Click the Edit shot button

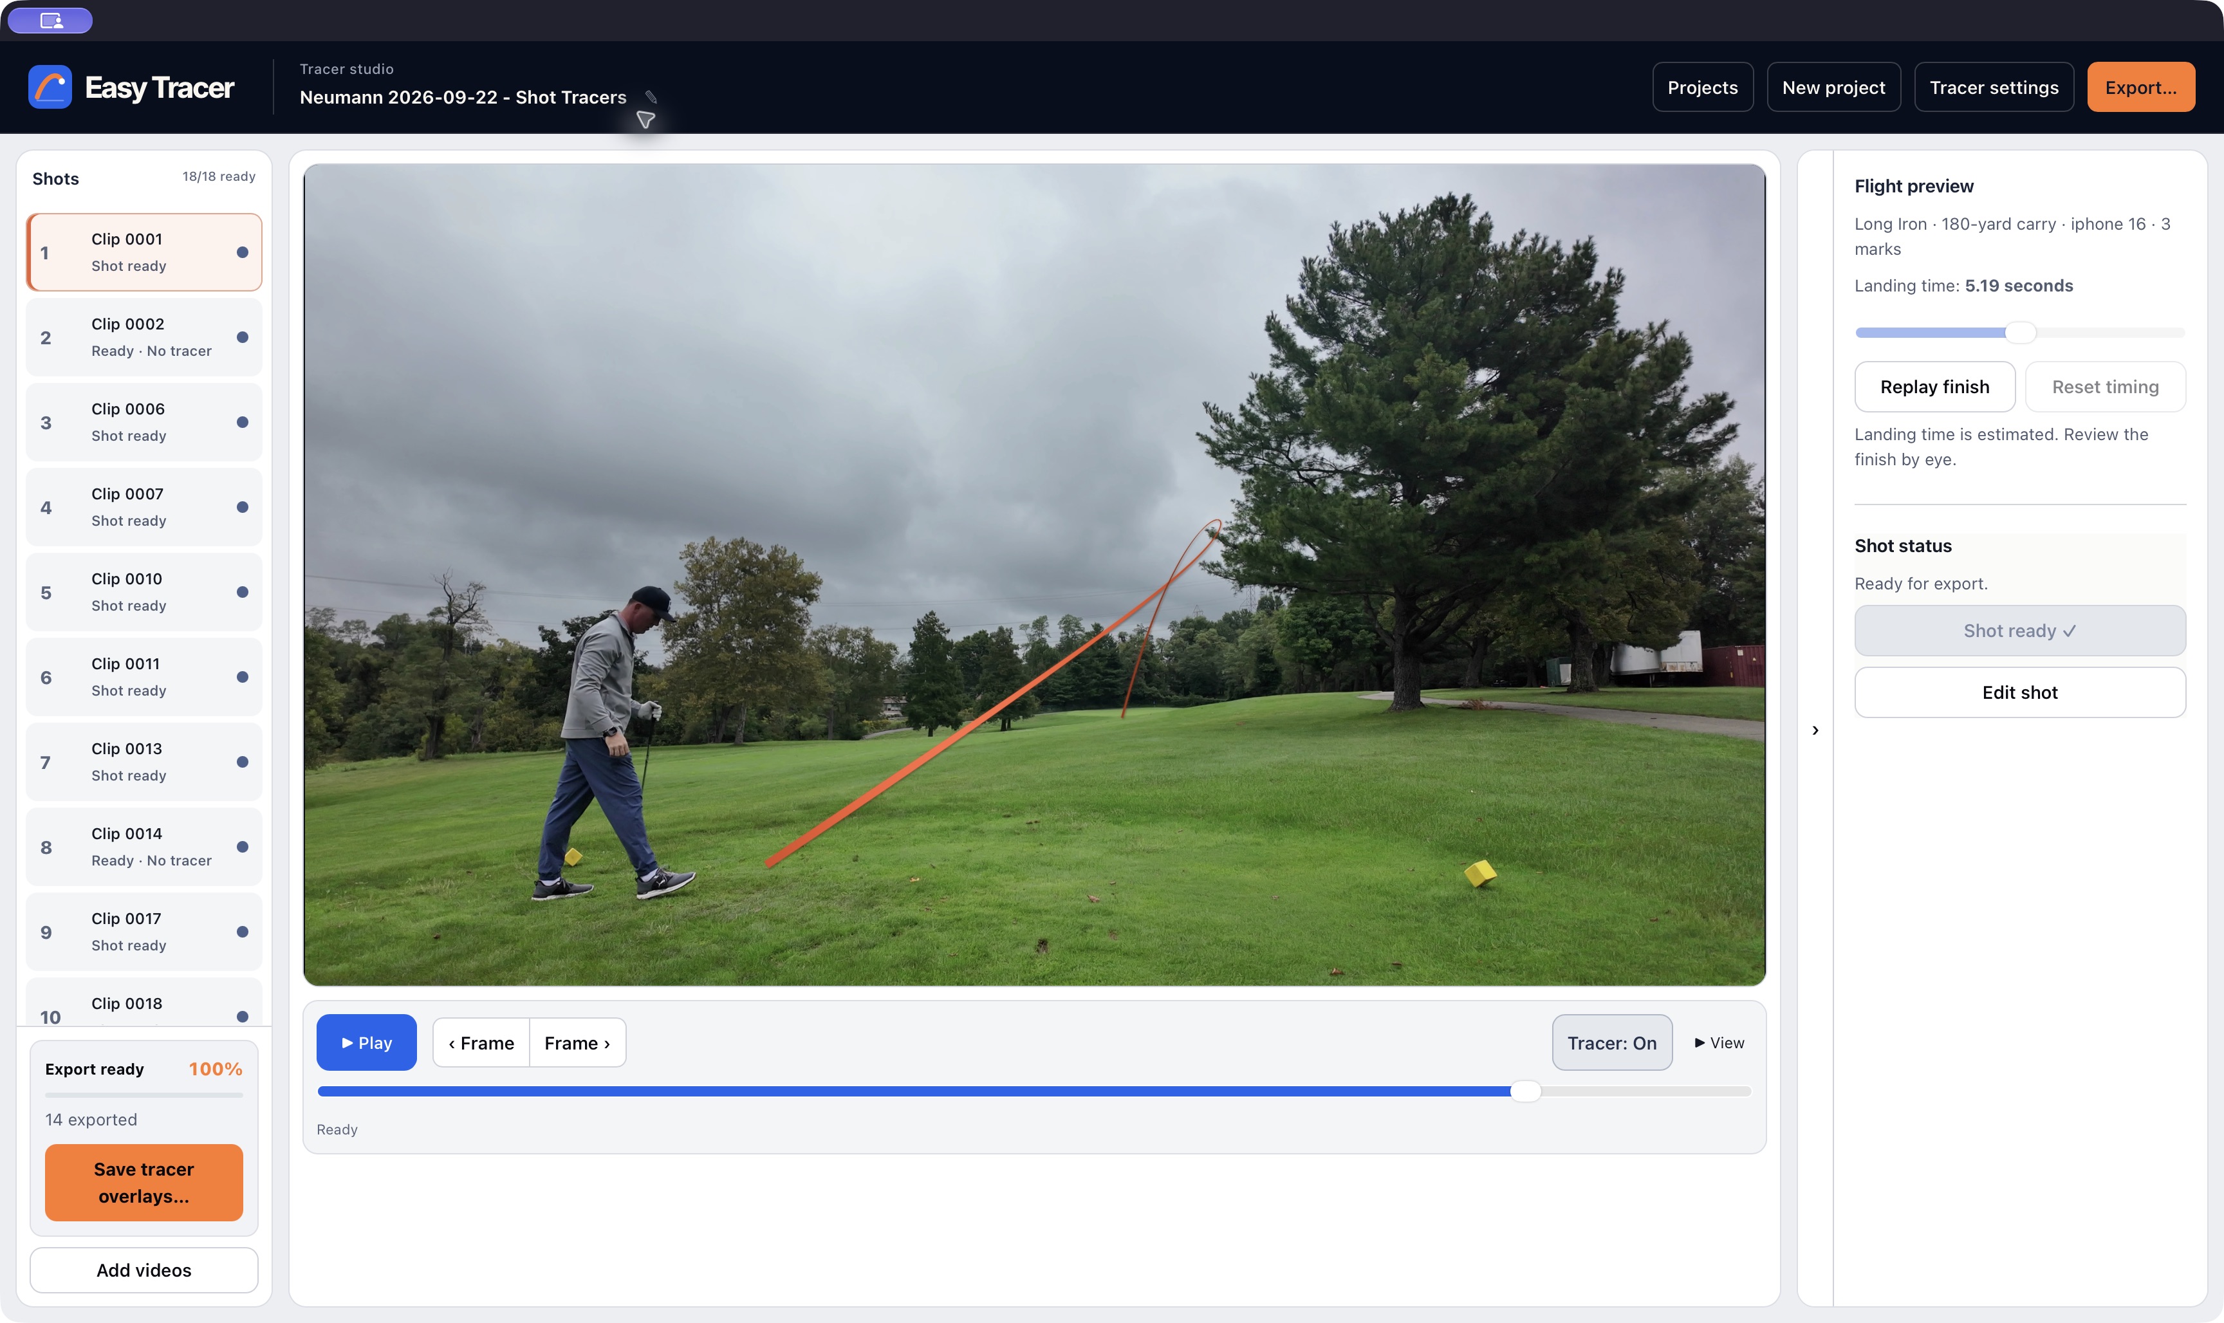2020,692
